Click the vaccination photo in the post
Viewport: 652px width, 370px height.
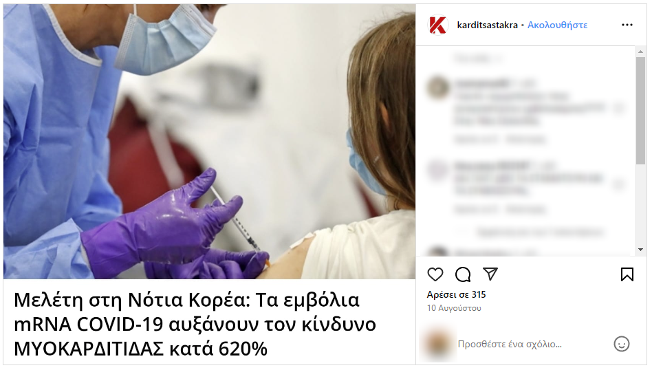click(209, 142)
